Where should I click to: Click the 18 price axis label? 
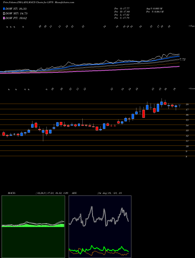click(187, 104)
